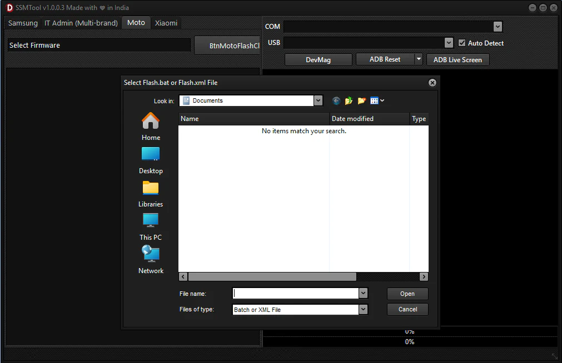Select the Libraries folder icon

[x=151, y=188]
